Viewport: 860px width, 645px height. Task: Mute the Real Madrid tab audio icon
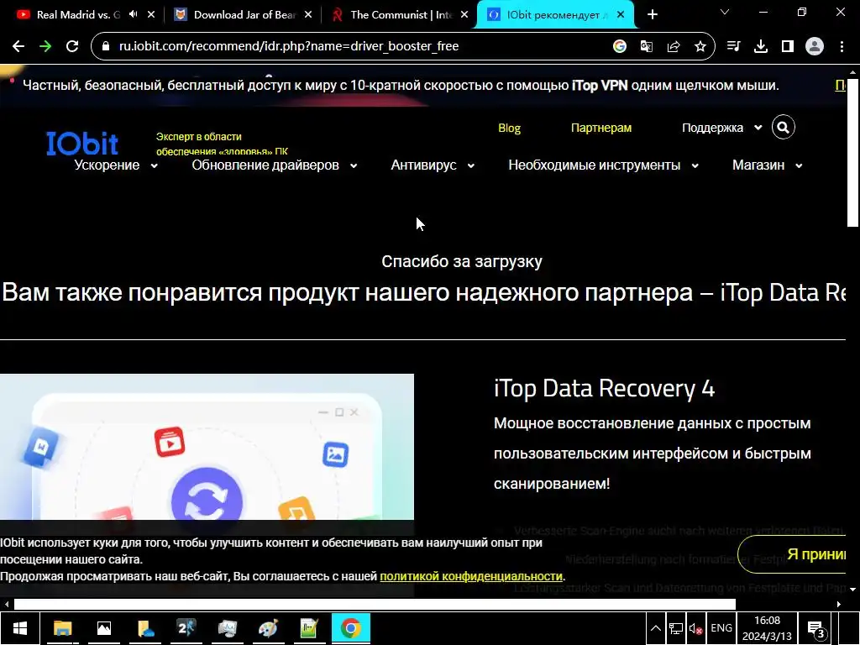click(x=134, y=15)
